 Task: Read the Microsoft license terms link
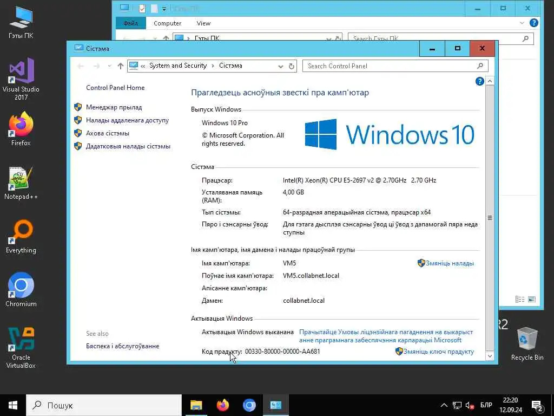point(386,336)
